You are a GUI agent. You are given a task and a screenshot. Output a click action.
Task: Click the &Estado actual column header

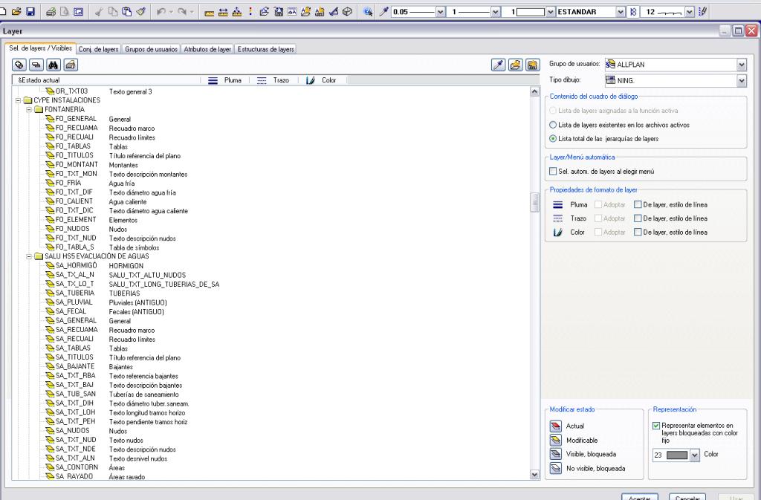tap(106, 80)
